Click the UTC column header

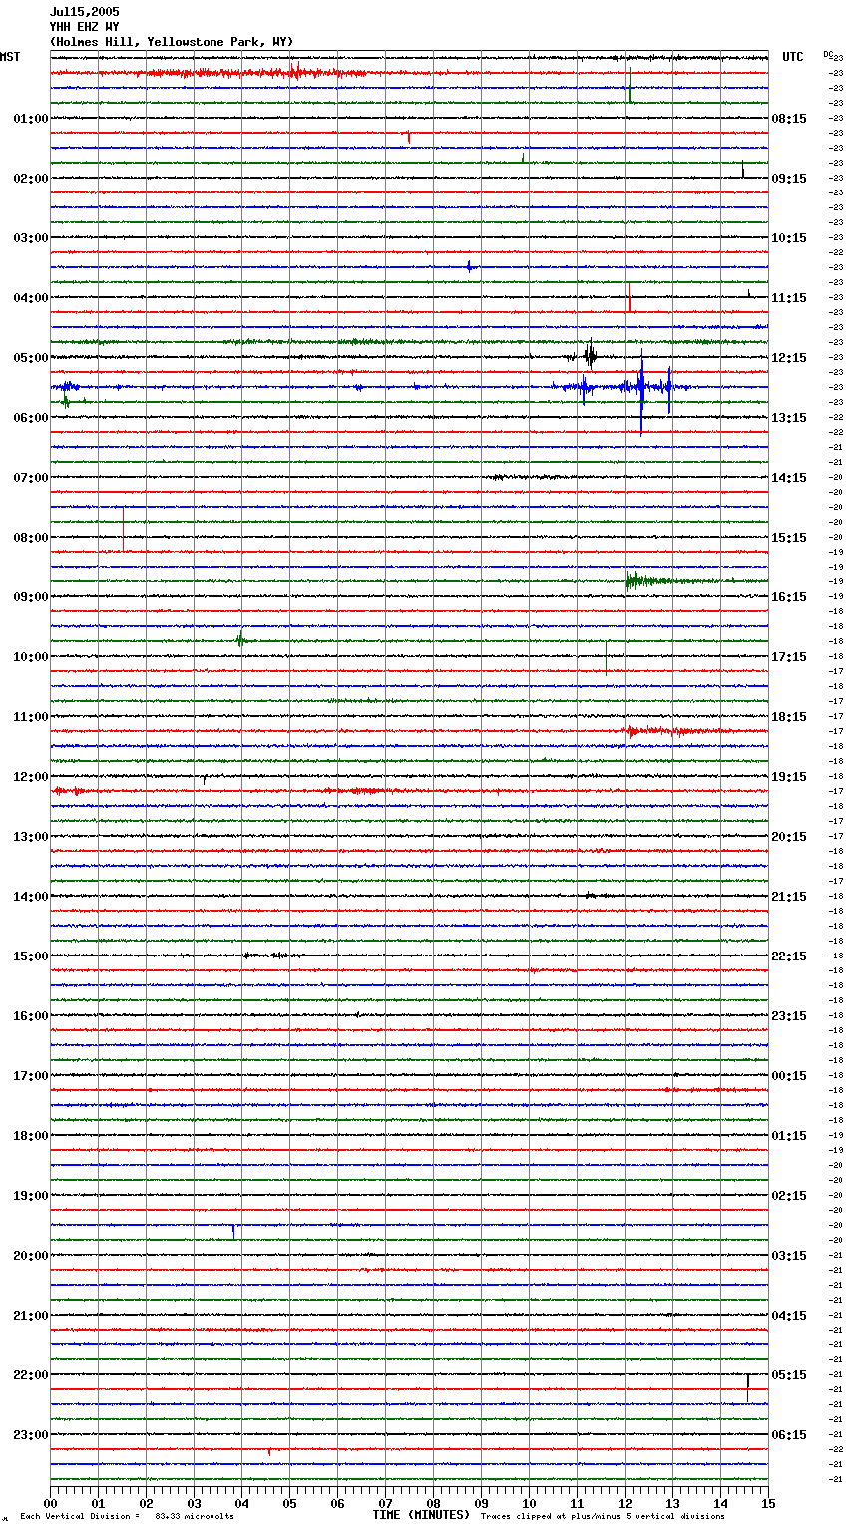[x=793, y=57]
